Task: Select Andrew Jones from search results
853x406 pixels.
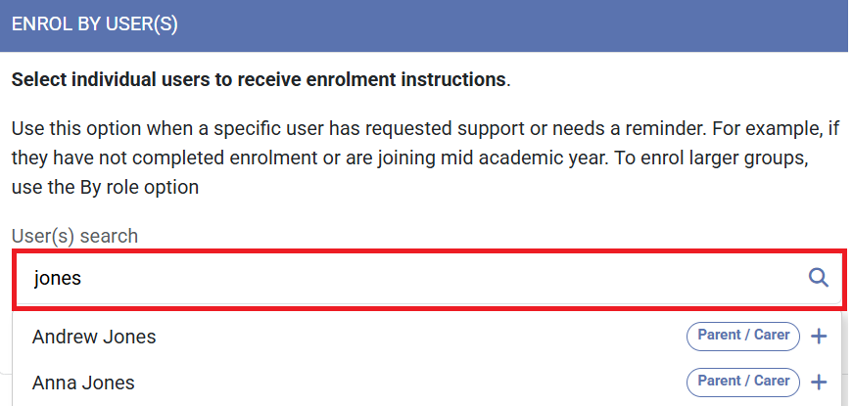Action: point(94,337)
